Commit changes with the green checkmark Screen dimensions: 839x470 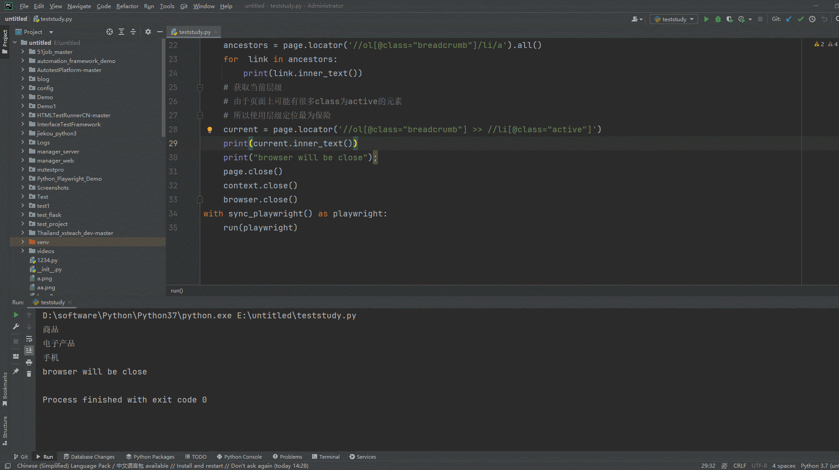800,19
